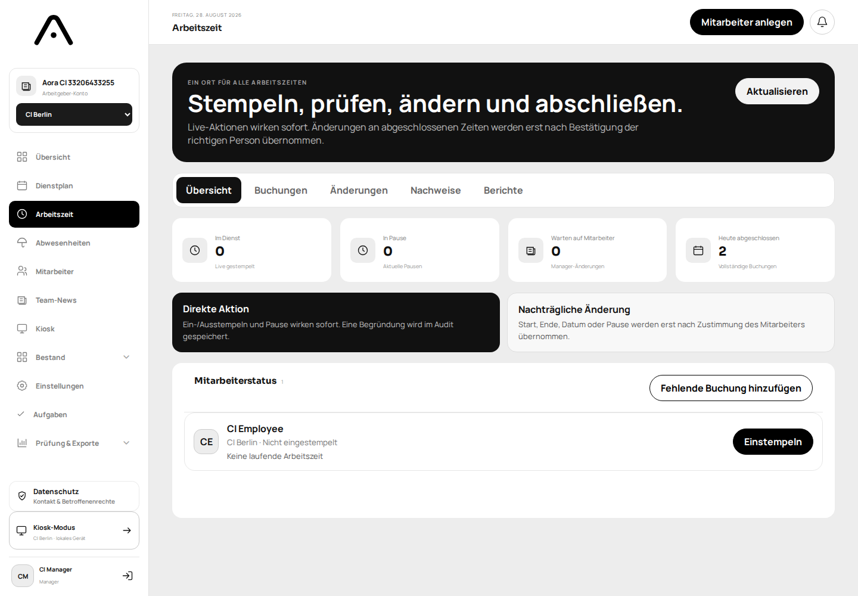Click the CE employee avatar
Screen dimensions: 858x596
pos(206,442)
